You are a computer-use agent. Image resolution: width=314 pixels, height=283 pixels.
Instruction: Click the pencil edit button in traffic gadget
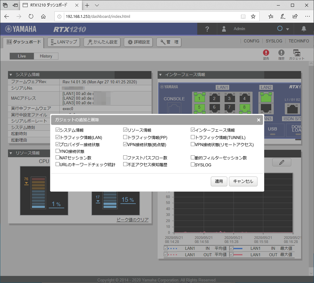coord(281,162)
